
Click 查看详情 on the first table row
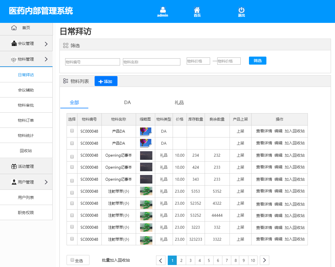click(x=264, y=131)
